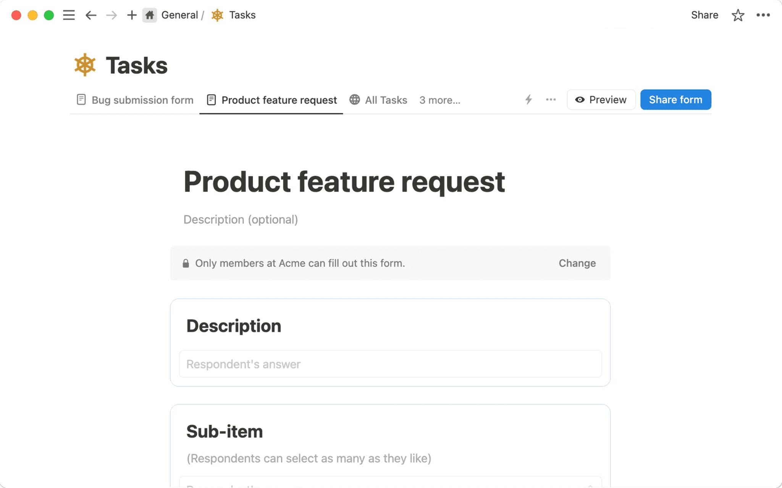Toggle the green maximize traffic light
This screenshot has height=488, width=782.
49,15
